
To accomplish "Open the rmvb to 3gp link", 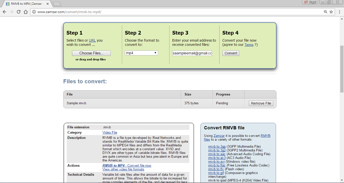I will (x=217, y=146).
